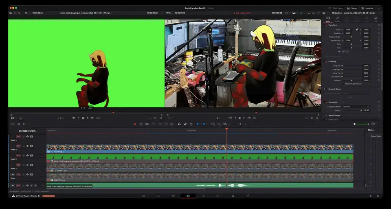The image size is (391, 209).
Task: Toggle loop in the source viewer
Action: 98,118
